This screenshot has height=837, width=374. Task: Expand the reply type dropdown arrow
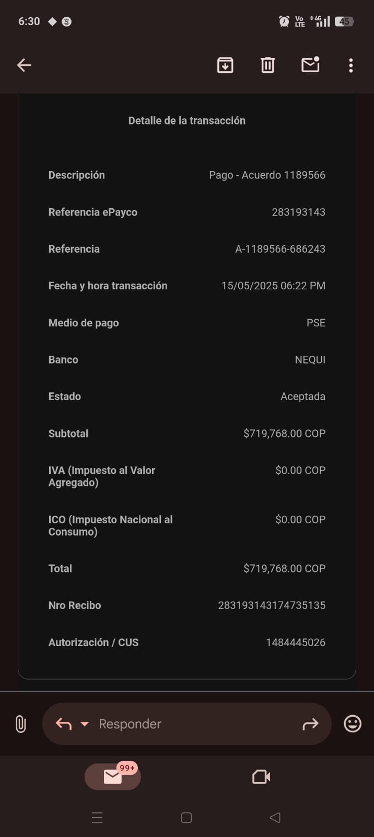pyautogui.click(x=85, y=724)
